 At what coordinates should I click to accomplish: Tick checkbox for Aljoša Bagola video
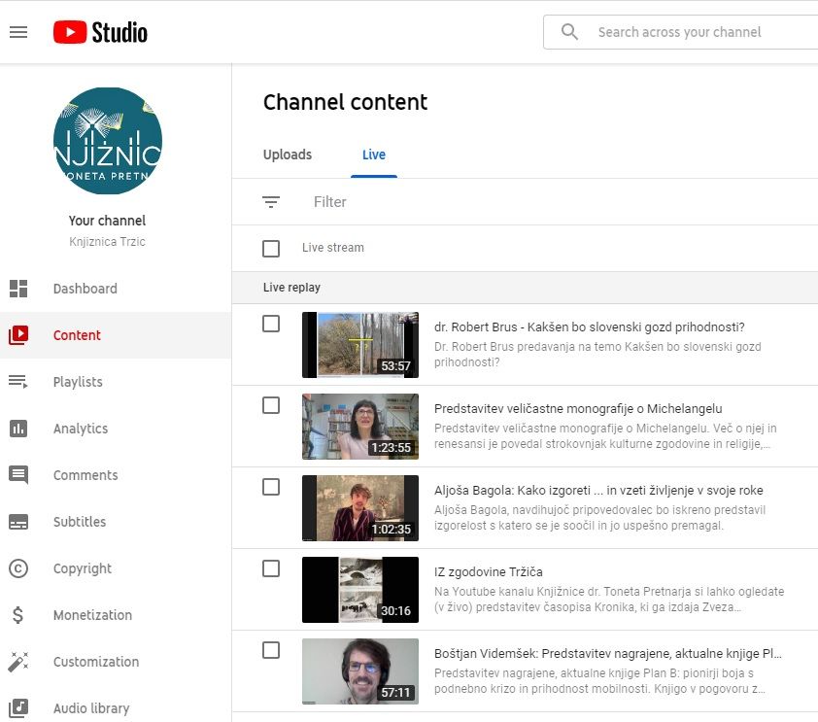271,487
